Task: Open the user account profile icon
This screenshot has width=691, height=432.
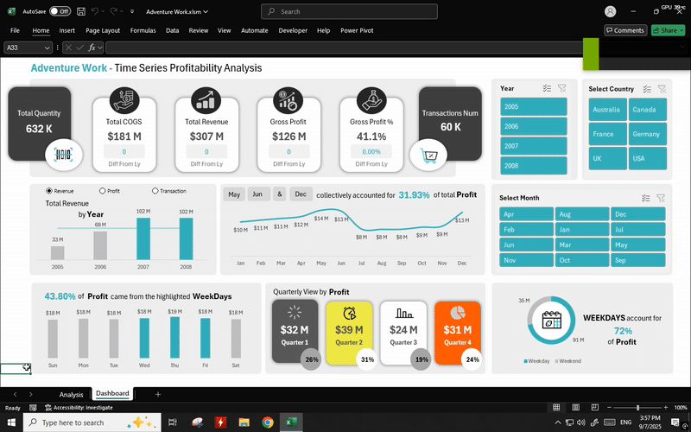Action: tap(610, 11)
